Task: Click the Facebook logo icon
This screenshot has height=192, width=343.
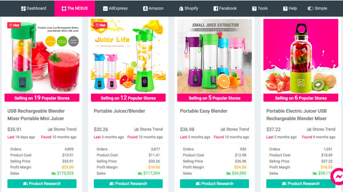Action: pyautogui.click(x=216, y=8)
